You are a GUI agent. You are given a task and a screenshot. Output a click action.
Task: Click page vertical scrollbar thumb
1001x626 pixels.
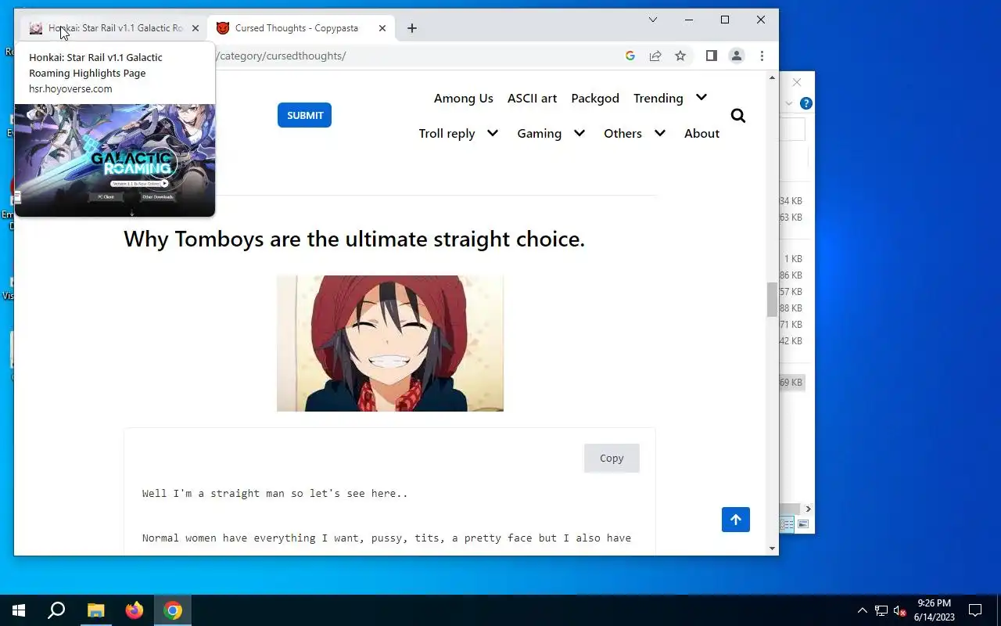(x=773, y=300)
